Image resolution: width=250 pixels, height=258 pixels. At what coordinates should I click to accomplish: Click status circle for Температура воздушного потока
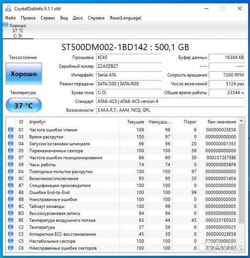tap(11, 220)
